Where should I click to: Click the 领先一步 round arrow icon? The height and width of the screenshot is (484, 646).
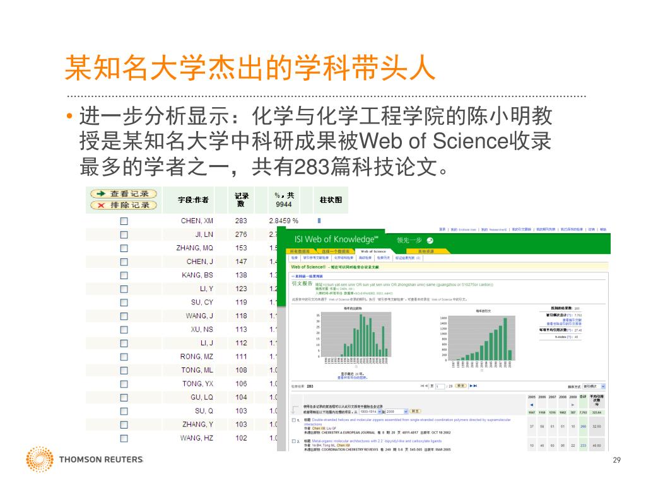tap(430, 240)
